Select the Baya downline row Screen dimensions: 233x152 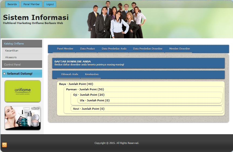[x=76, y=84]
